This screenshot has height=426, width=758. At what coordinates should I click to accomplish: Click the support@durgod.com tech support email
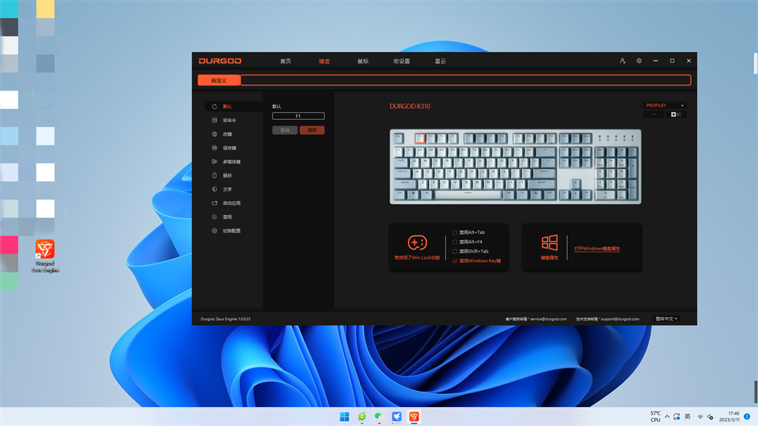tap(620, 319)
